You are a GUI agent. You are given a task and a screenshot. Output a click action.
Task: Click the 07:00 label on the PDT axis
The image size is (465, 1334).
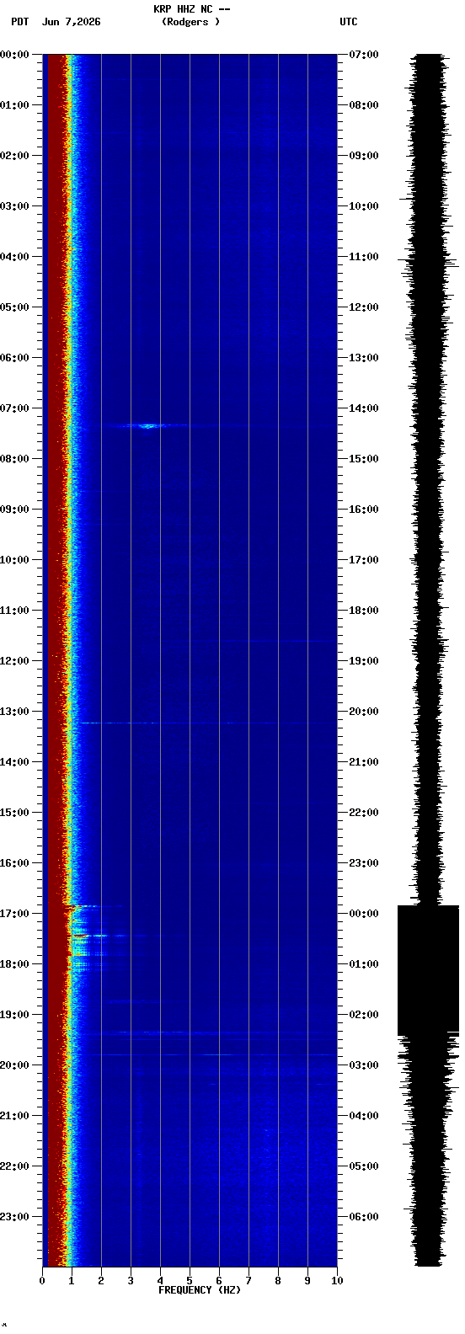pos(14,408)
